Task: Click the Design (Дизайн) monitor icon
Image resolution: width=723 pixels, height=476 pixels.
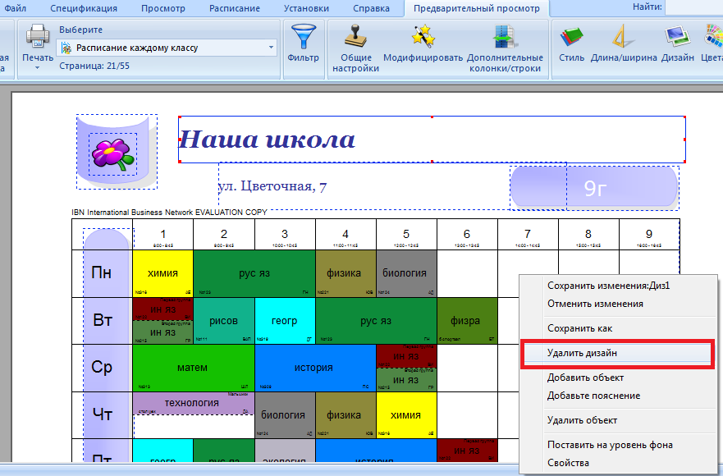Action: coord(678,37)
